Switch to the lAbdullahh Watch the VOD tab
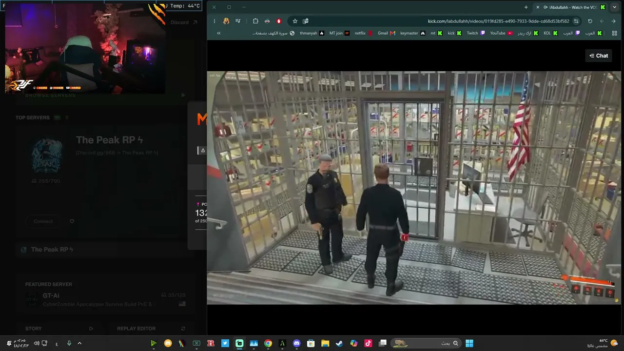 coord(571,7)
